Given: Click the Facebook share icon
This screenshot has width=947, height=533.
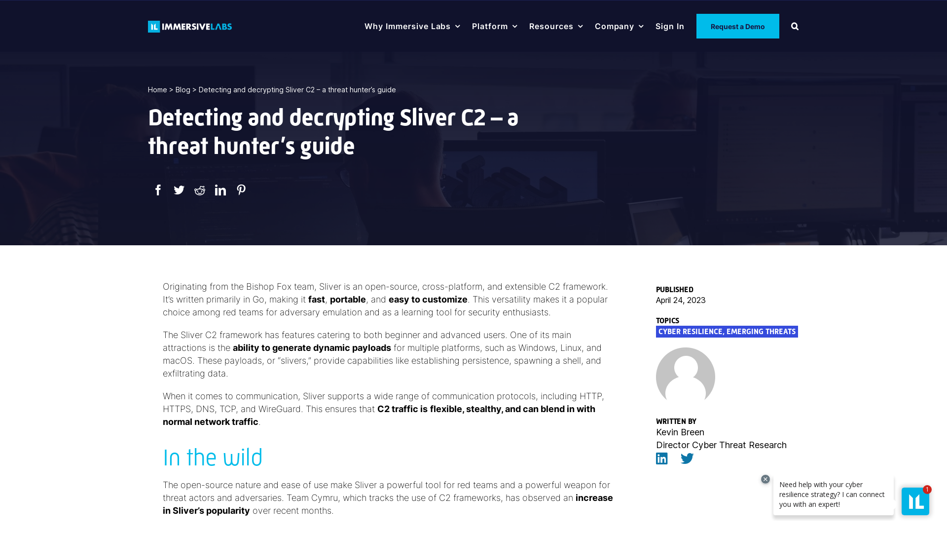Looking at the screenshot, I should (158, 190).
